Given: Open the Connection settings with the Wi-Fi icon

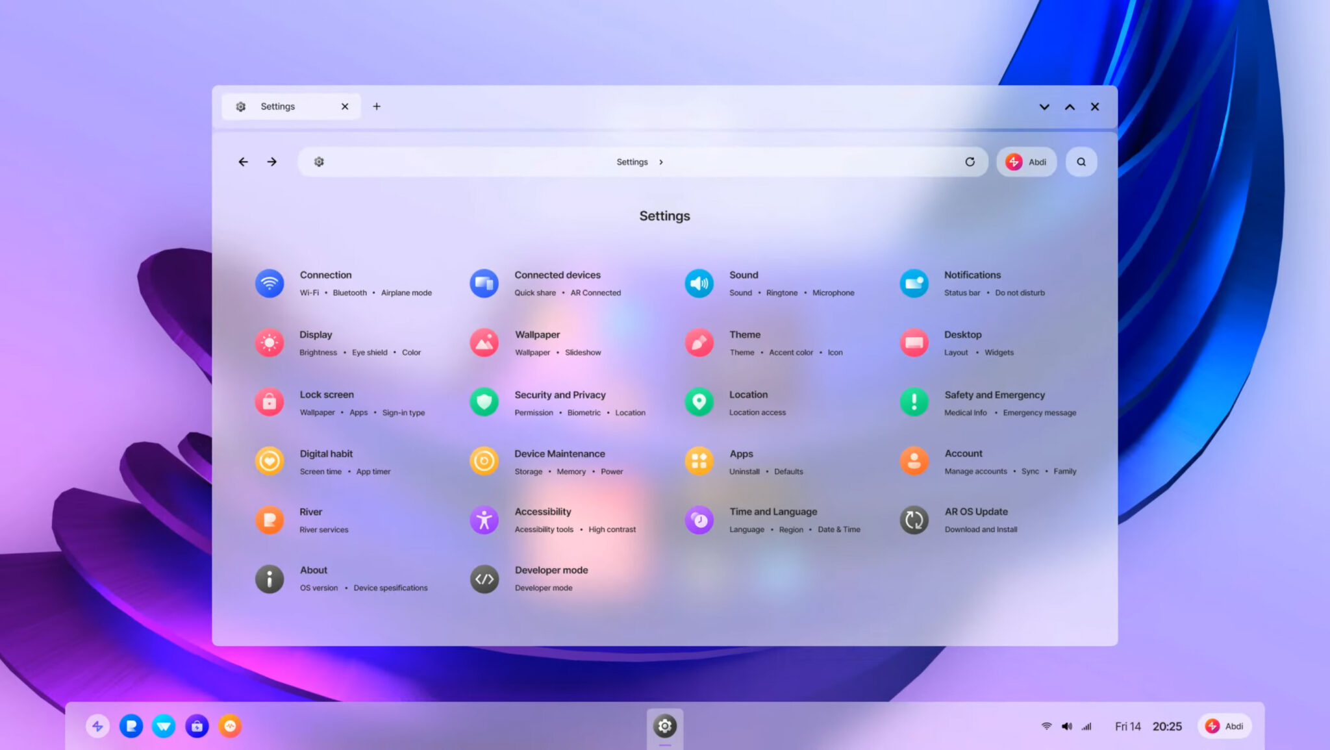Looking at the screenshot, I should pos(270,283).
